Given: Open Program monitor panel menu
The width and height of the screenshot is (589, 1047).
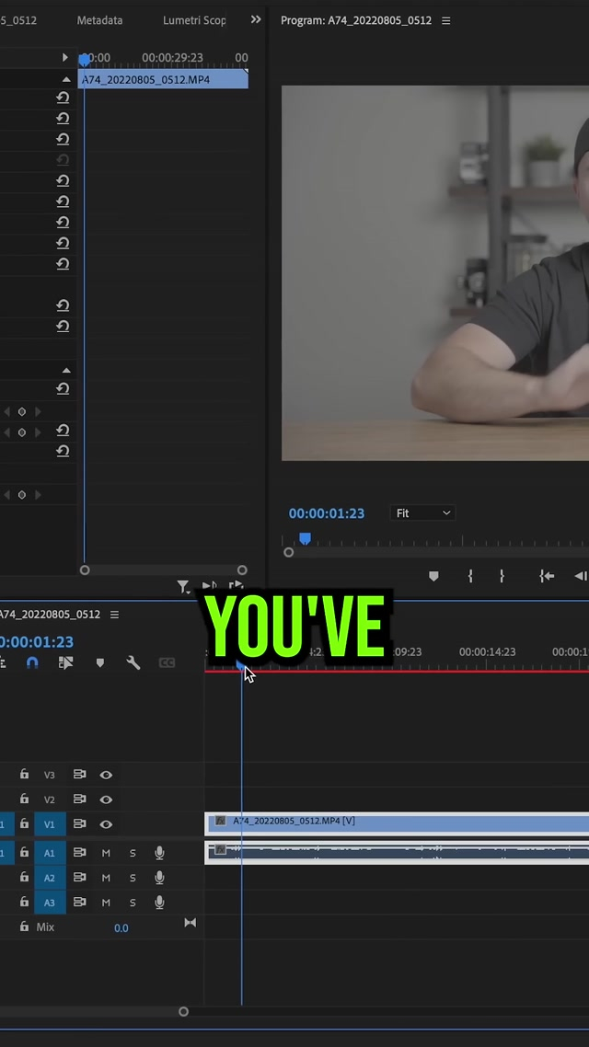Looking at the screenshot, I should (x=446, y=20).
